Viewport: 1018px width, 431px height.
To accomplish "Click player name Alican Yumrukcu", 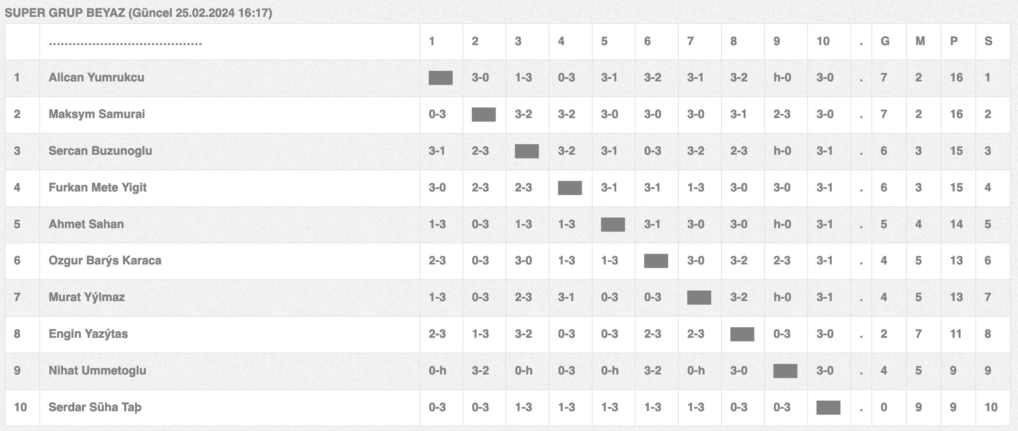I will 96,77.
